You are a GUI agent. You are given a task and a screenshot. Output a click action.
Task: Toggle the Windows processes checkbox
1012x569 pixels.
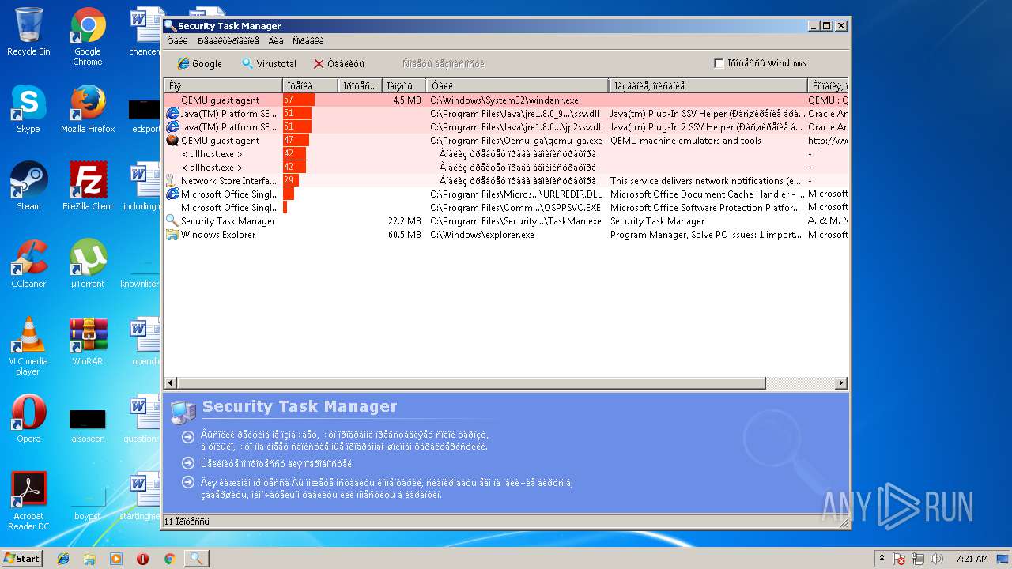click(x=719, y=63)
